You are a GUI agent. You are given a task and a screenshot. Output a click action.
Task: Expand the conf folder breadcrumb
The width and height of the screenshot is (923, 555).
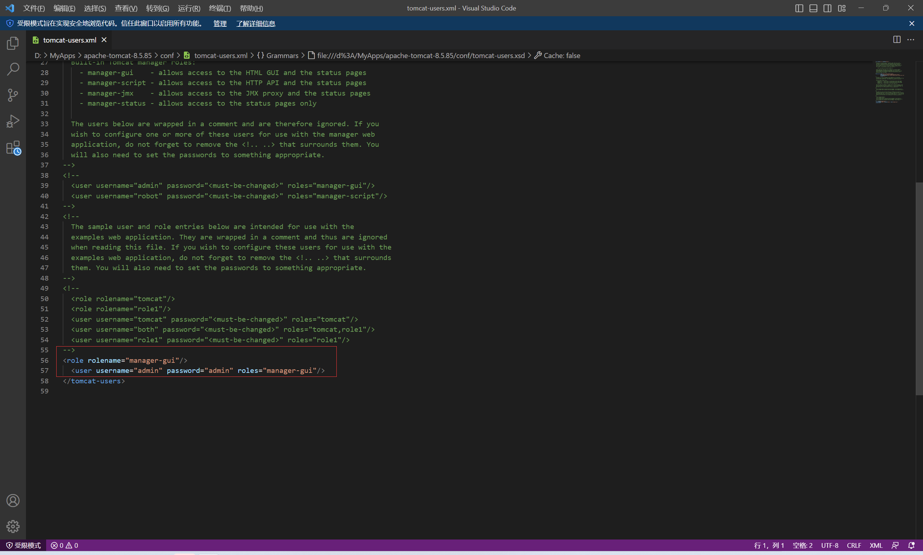coord(167,55)
